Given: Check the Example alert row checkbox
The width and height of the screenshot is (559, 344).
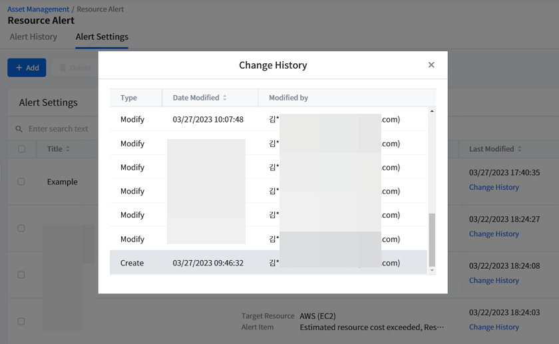Looking at the screenshot, I should [x=21, y=182].
